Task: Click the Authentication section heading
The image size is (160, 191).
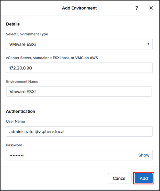Action: [x=20, y=111]
